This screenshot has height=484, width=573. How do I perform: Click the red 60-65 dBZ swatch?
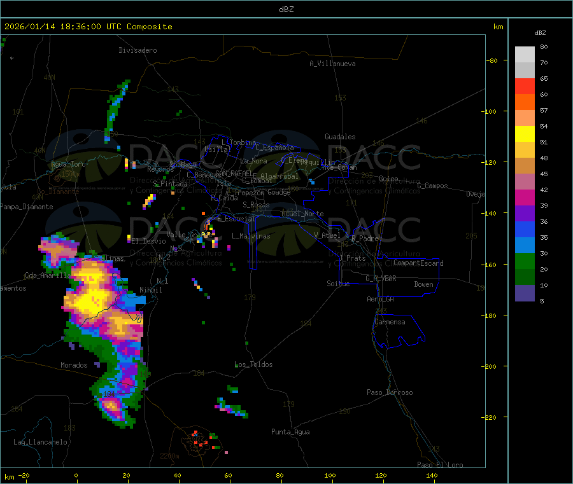click(x=525, y=86)
